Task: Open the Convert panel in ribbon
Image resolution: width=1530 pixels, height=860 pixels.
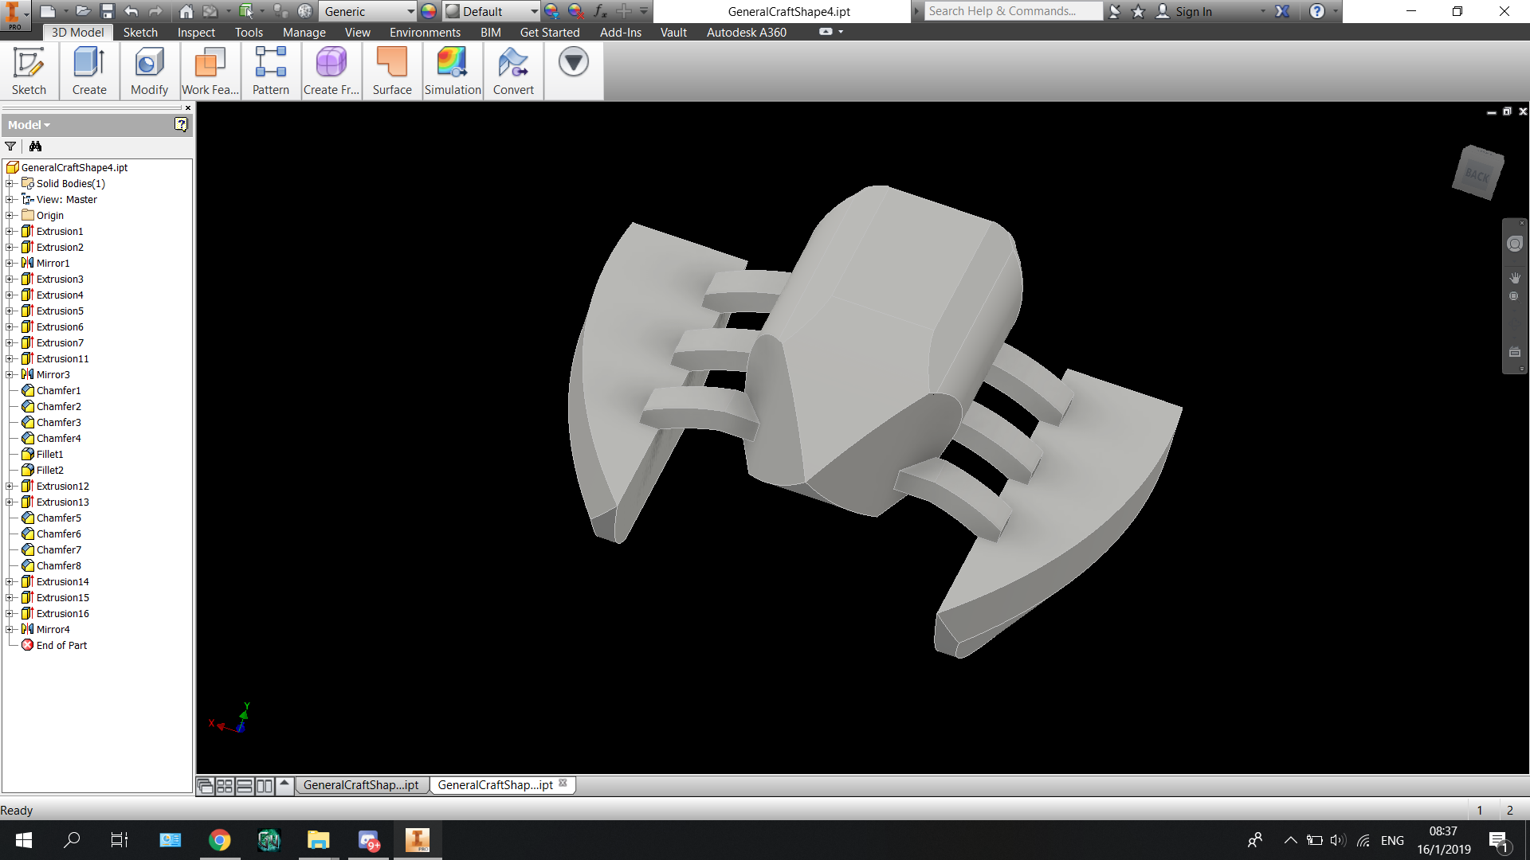Action: point(513,71)
